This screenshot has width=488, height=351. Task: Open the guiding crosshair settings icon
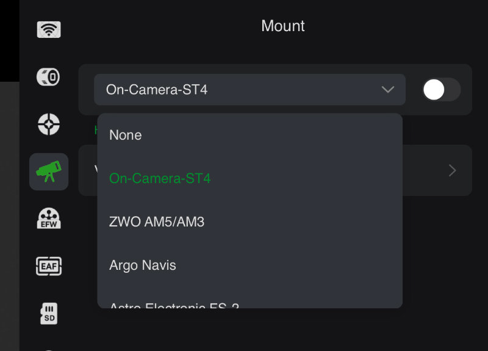(49, 125)
